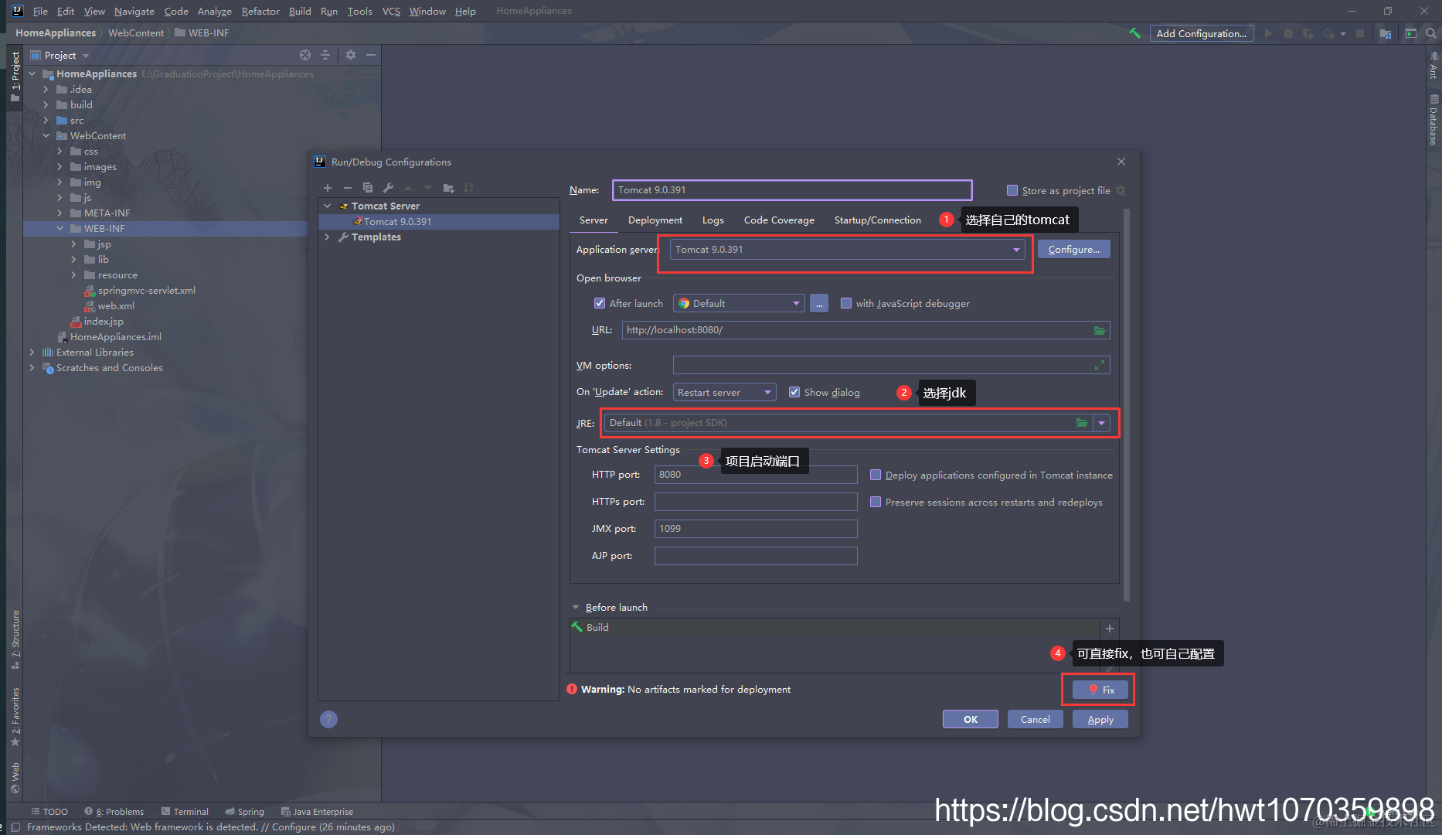Uncheck After launch checkbox

click(x=600, y=304)
